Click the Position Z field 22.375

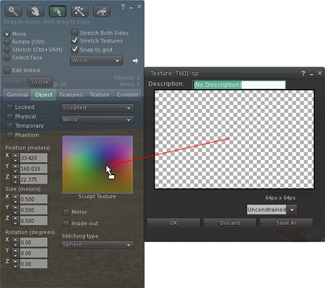click(x=34, y=180)
